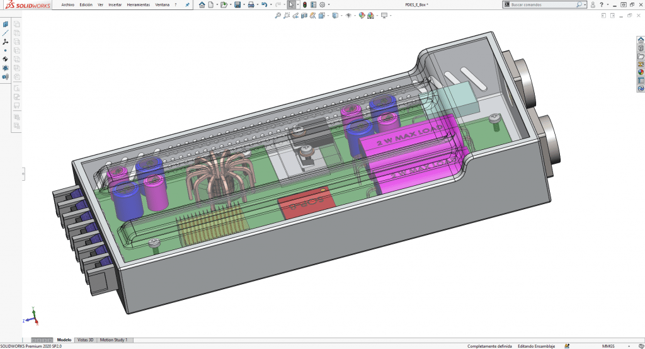Expand the Save dropdown arrow
The image size is (645, 349).
(x=244, y=5)
